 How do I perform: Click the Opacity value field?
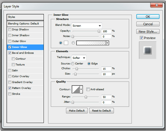click(106, 31)
